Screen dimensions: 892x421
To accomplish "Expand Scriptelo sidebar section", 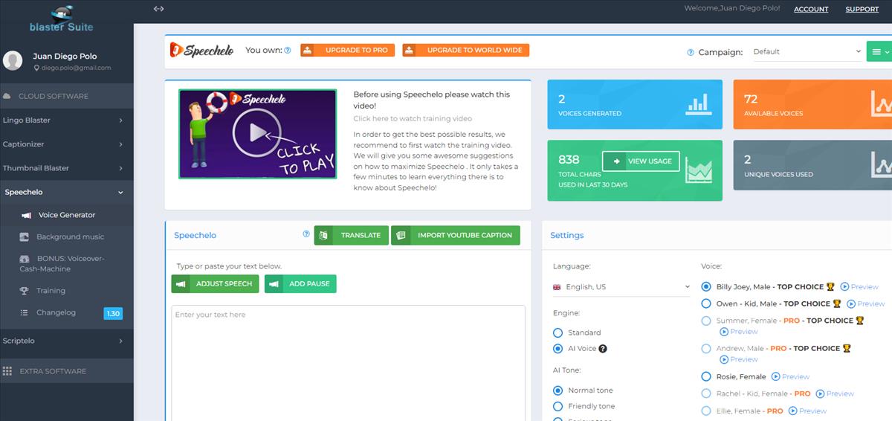I will point(67,341).
